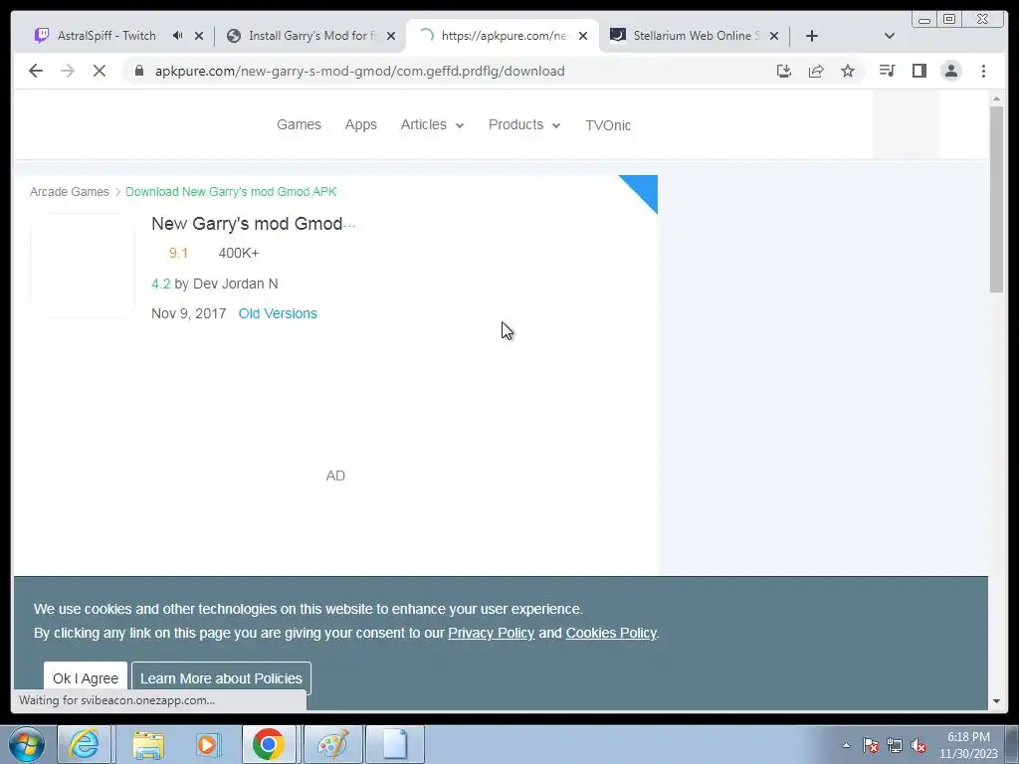Bookmark this page with the star
1019x764 pixels.
pos(848,71)
